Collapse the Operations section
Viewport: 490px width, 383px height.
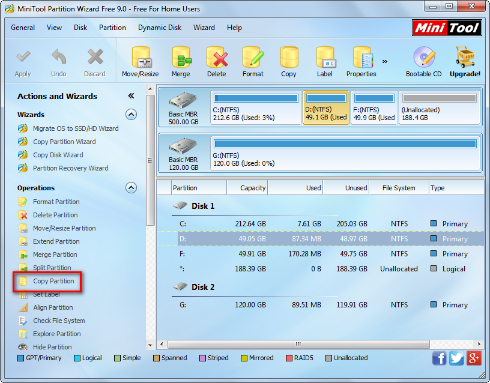pos(132,188)
